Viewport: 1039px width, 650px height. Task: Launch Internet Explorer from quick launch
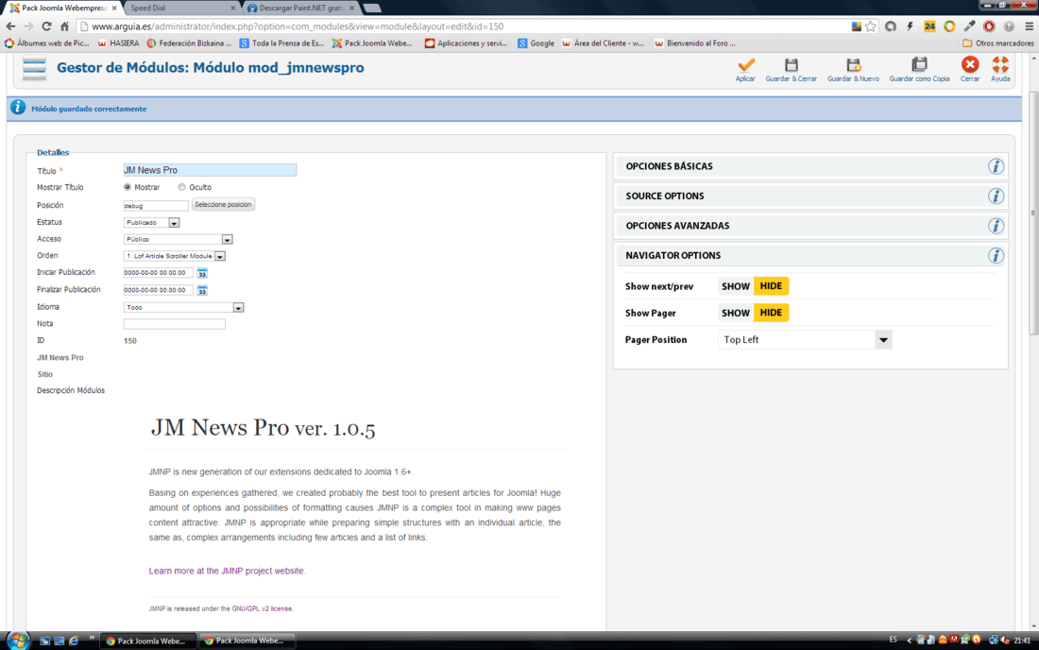[x=74, y=641]
